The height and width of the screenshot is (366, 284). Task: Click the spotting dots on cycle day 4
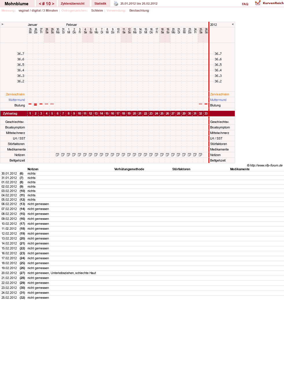coord(47,104)
